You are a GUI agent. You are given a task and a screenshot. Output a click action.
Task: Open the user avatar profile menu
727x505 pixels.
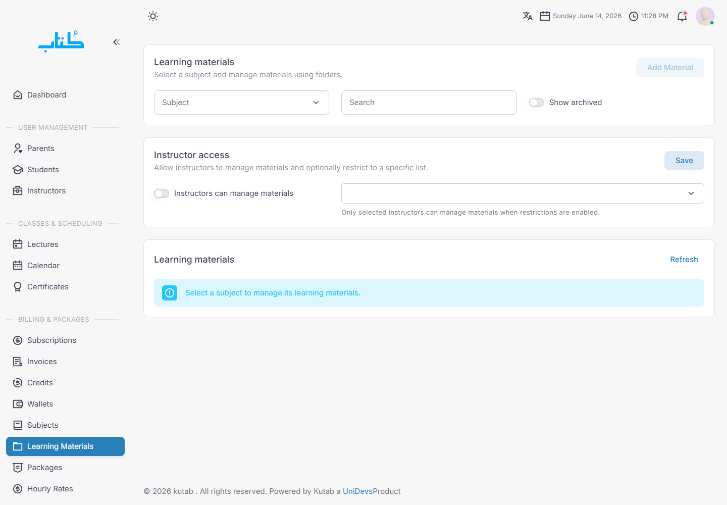705,16
